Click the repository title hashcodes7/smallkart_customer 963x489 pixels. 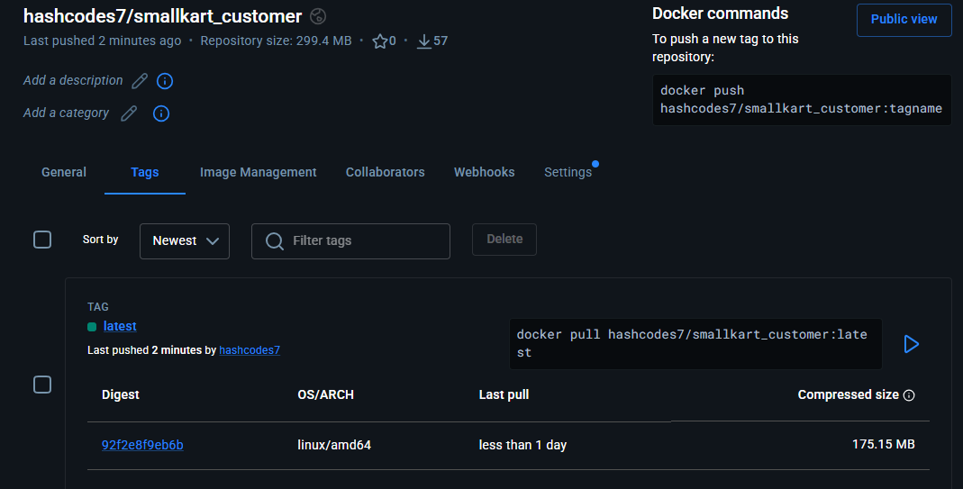click(x=163, y=16)
